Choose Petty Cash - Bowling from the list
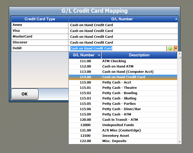Image resolution: width=193 pixels, height=153 pixels. point(123,93)
